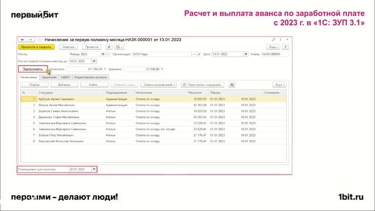
Task: Click Пересчитать сотрудника button
Action: tap(202, 84)
